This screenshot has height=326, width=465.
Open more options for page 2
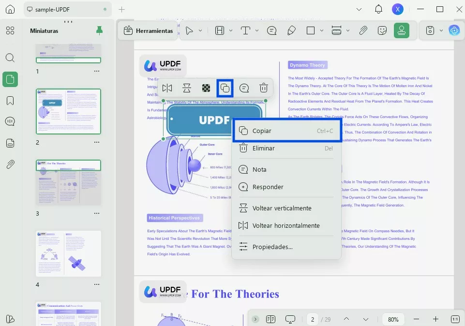(x=97, y=142)
